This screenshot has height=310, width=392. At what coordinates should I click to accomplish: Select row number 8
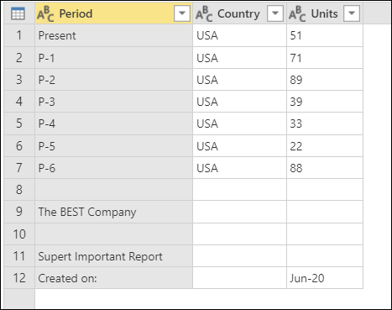coord(19,190)
